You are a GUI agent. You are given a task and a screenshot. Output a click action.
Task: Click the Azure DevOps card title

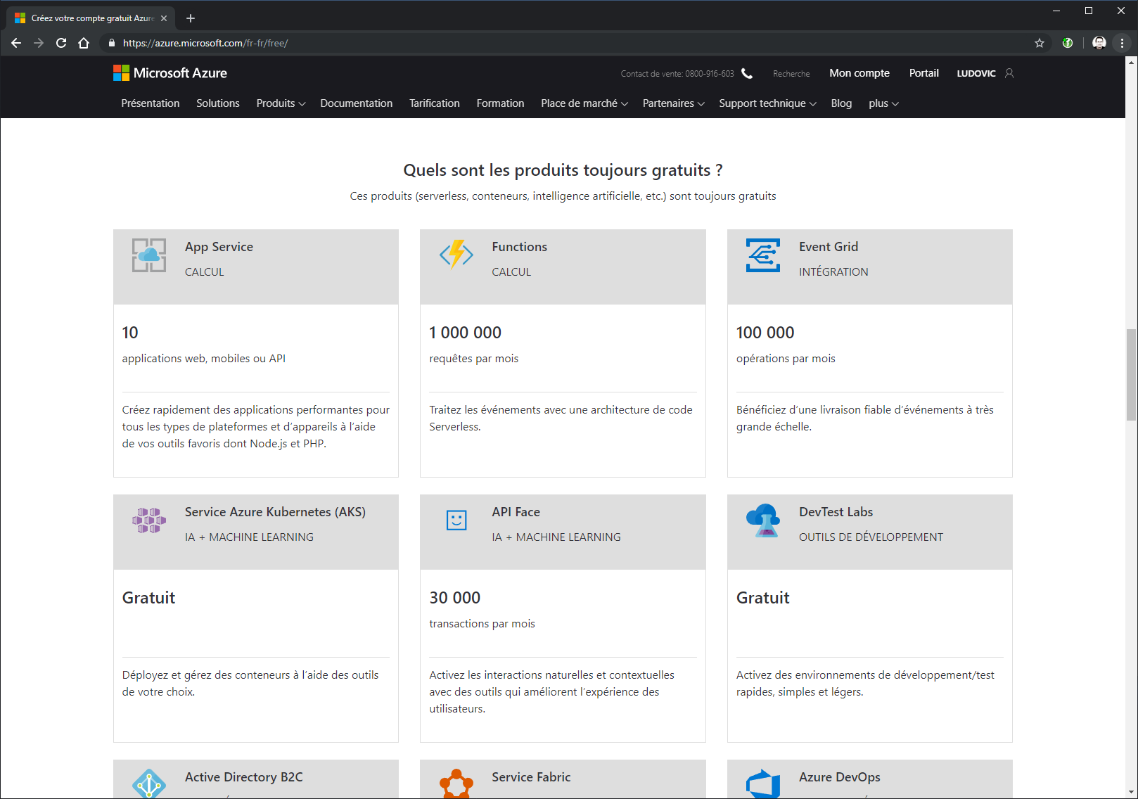(x=840, y=777)
